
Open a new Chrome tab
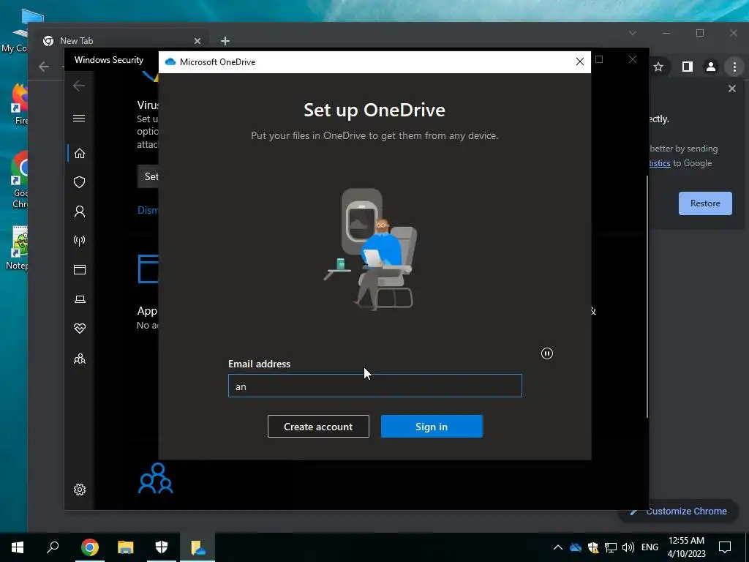(225, 41)
